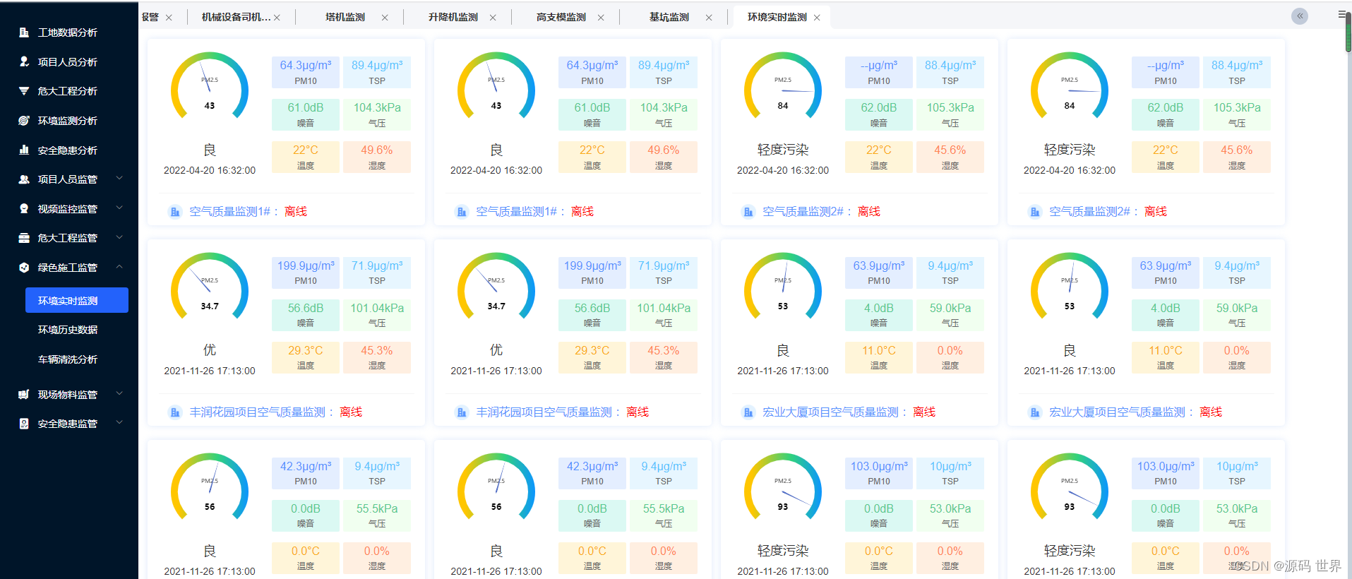This screenshot has width=1352, height=579.
Task: Click the 危大工程监管 icon
Action: pyautogui.click(x=24, y=238)
